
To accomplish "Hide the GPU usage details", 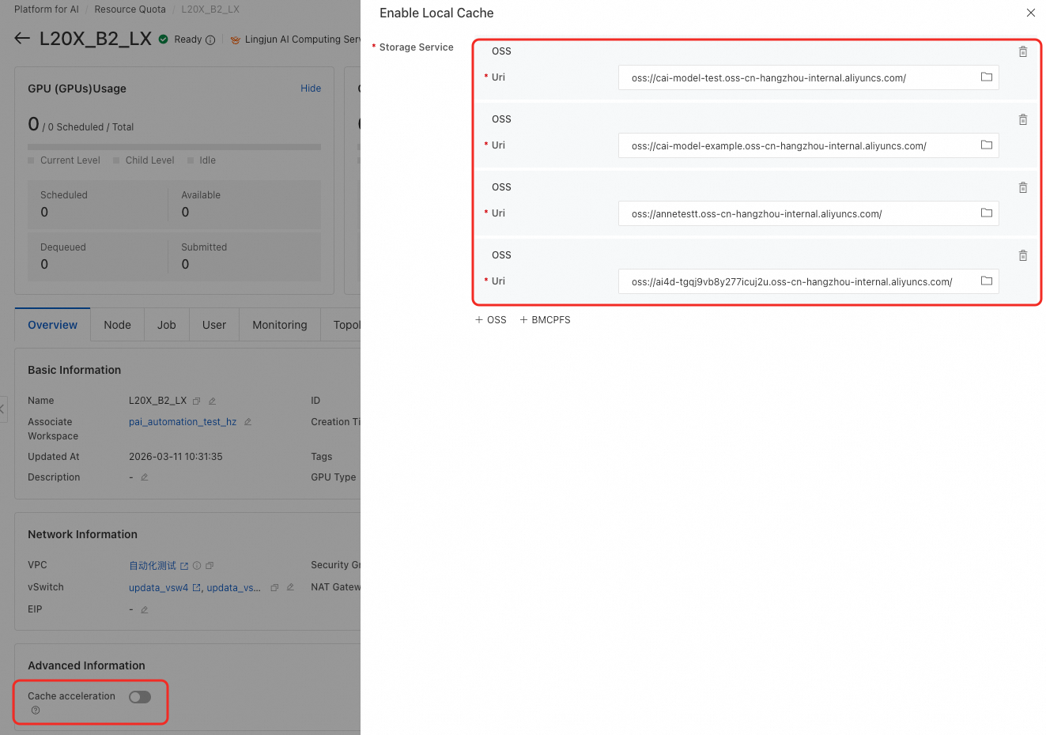I will pyautogui.click(x=311, y=89).
